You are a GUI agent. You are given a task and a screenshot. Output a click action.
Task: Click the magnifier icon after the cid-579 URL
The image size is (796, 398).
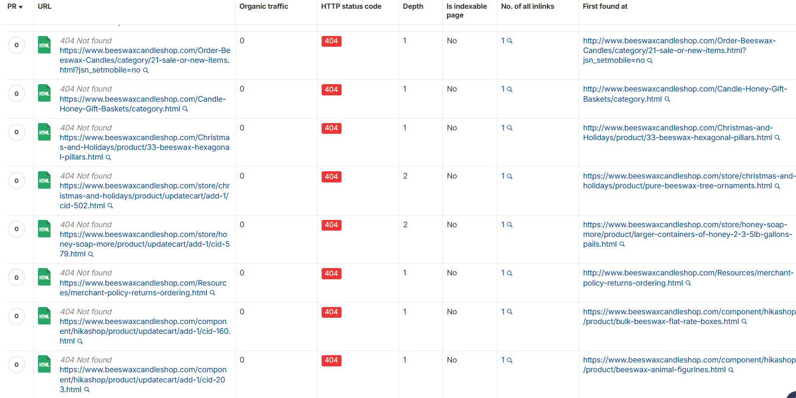[x=90, y=254]
